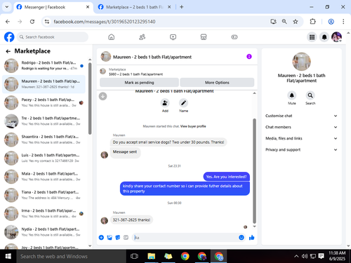Image resolution: width=351 pixels, height=263 pixels.
Task: Click the browser address bar URL
Action: pos(105,22)
